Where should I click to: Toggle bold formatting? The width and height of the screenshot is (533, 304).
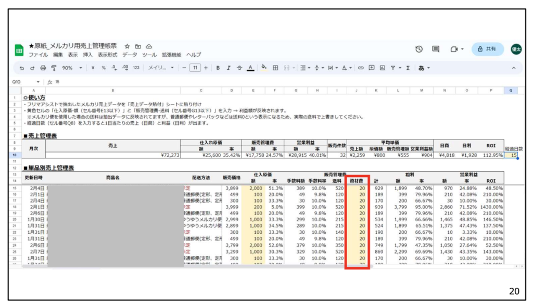click(x=218, y=68)
